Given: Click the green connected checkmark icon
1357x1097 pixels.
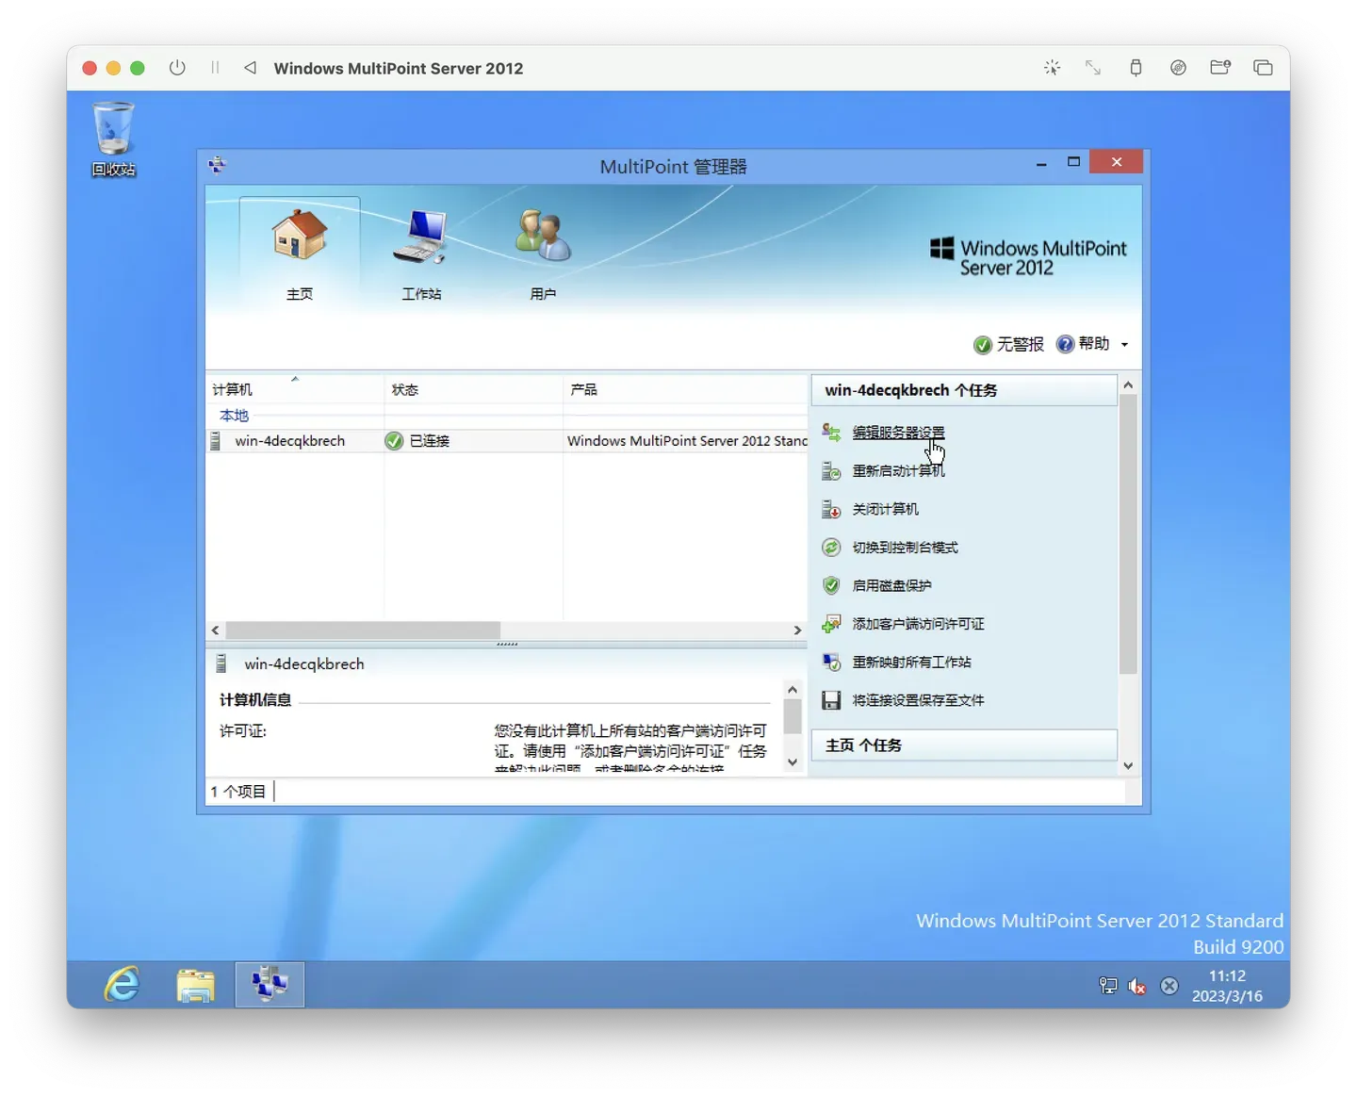Looking at the screenshot, I should [394, 441].
